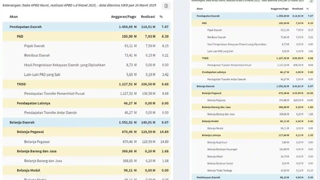Click the % column header in right table

(307, 9)
